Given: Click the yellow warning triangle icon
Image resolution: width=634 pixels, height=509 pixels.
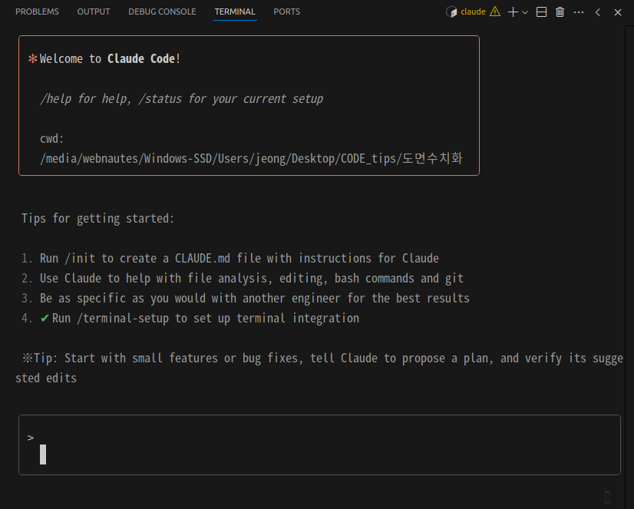Looking at the screenshot, I should click(495, 12).
